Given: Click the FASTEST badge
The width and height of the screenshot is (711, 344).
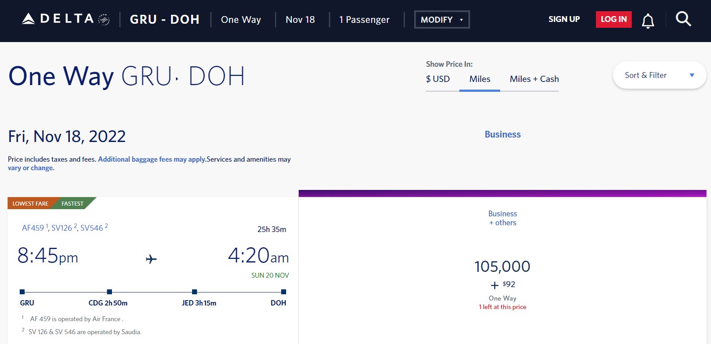Looking at the screenshot, I should pyautogui.click(x=73, y=203).
